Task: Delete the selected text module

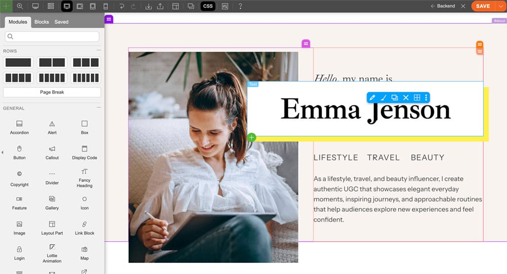Action: click(x=406, y=97)
